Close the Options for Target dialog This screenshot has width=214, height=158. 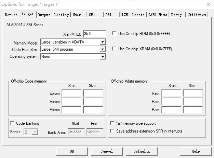(x=208, y=4)
